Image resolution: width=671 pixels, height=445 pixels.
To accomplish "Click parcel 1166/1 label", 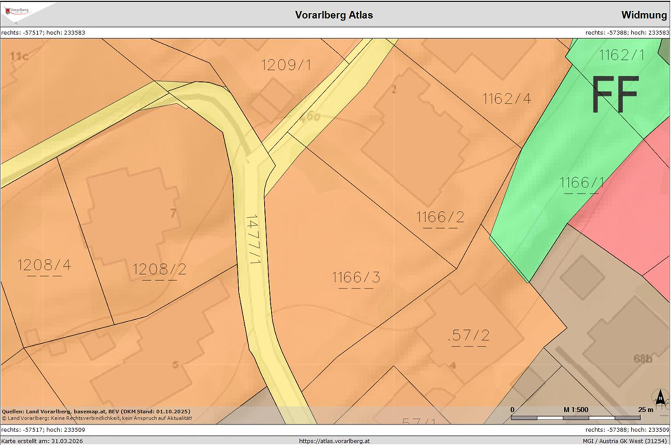I will click(x=581, y=182).
